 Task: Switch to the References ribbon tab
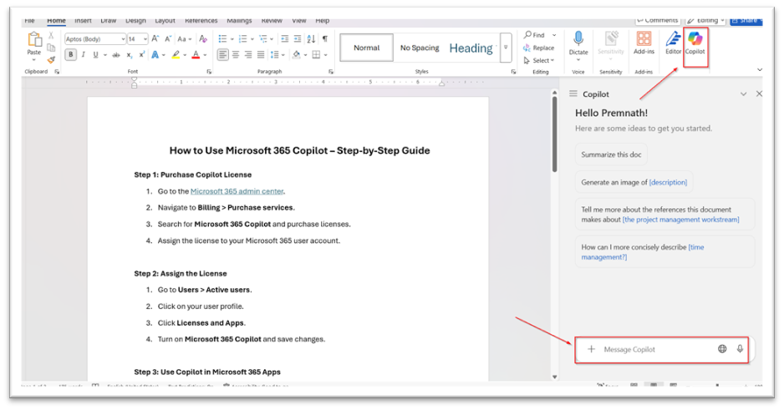[x=201, y=21]
